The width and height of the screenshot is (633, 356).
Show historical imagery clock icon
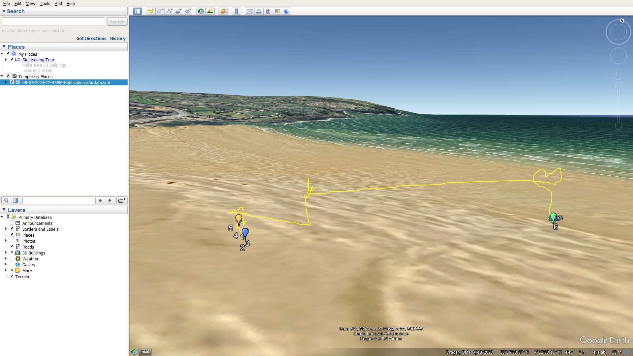[200, 11]
